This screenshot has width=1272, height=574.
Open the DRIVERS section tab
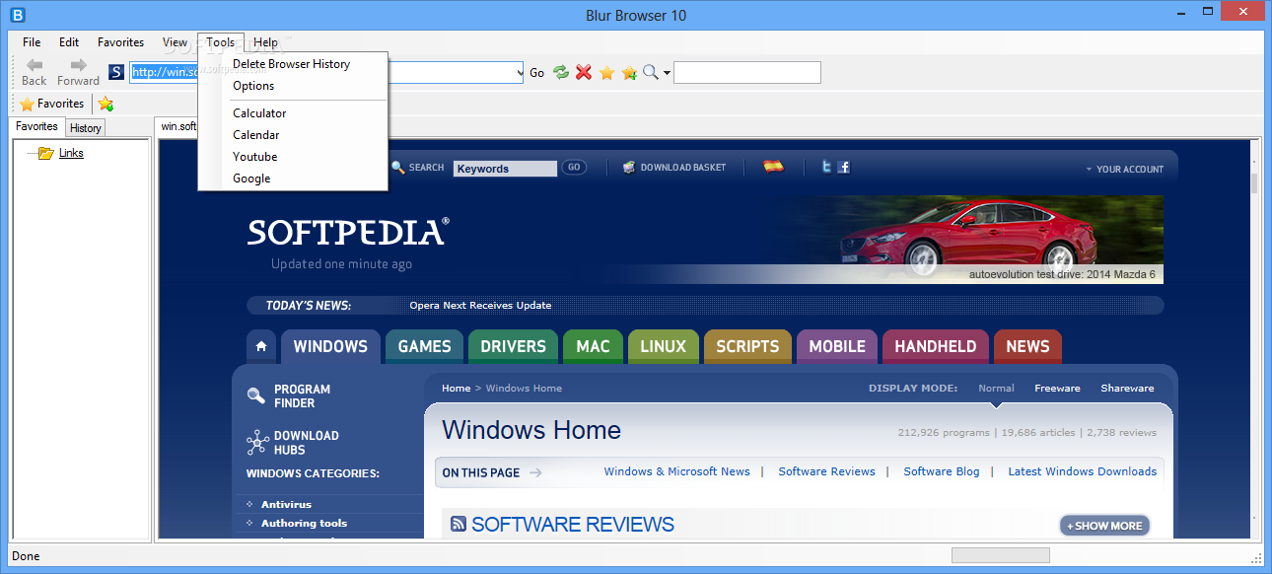(513, 346)
